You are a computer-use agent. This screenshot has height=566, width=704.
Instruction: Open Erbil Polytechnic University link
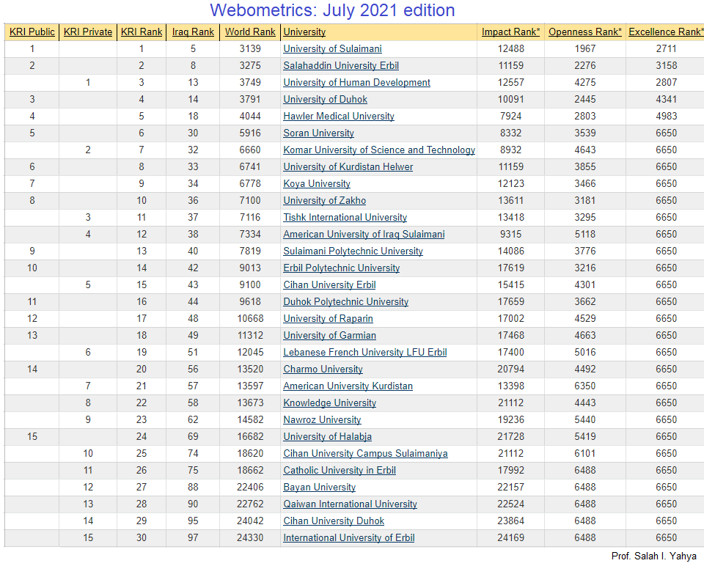point(341,268)
